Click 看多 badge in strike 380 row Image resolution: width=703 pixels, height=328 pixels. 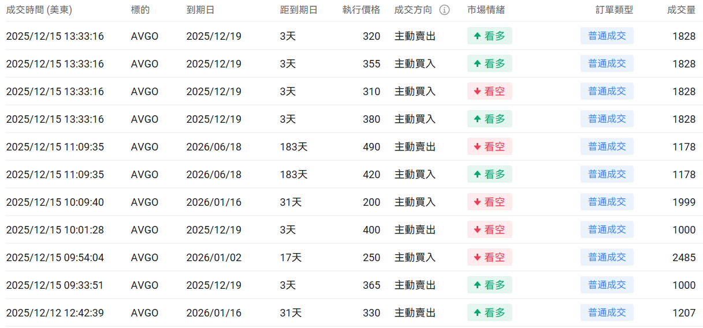[489, 119]
